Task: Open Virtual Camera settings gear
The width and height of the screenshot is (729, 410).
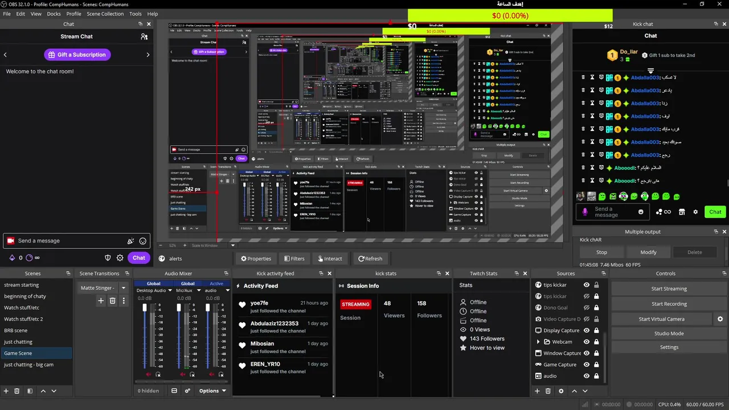Action: tap(720, 319)
